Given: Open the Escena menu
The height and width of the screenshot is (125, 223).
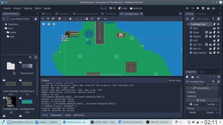Looking at the screenshot, I should [7, 8].
